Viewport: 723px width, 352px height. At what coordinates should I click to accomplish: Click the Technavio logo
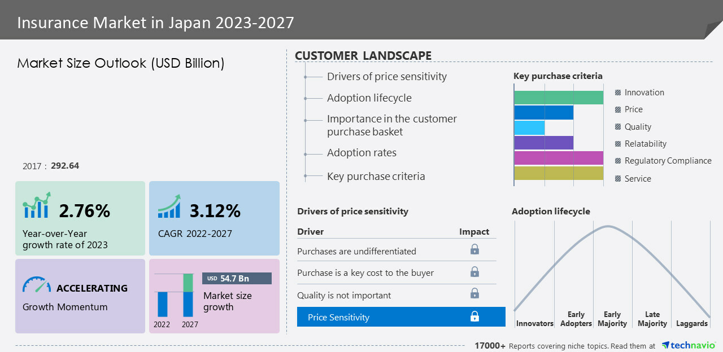pos(688,345)
